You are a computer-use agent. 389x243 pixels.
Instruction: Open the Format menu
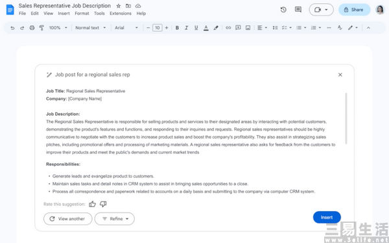(82, 14)
